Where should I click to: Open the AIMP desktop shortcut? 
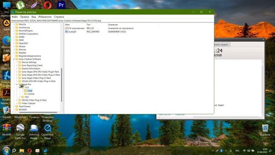[x=6, y=23]
